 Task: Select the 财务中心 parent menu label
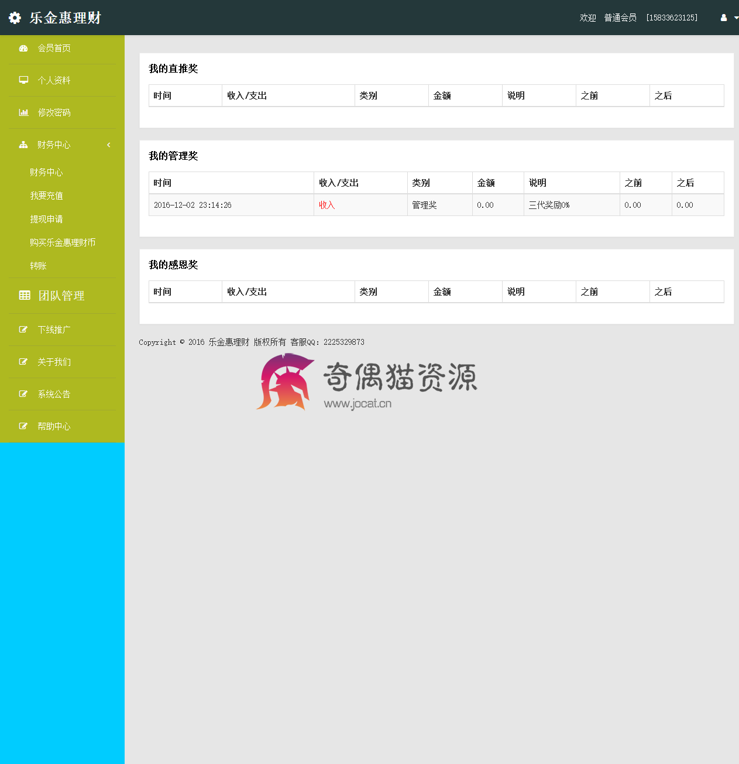tap(54, 145)
